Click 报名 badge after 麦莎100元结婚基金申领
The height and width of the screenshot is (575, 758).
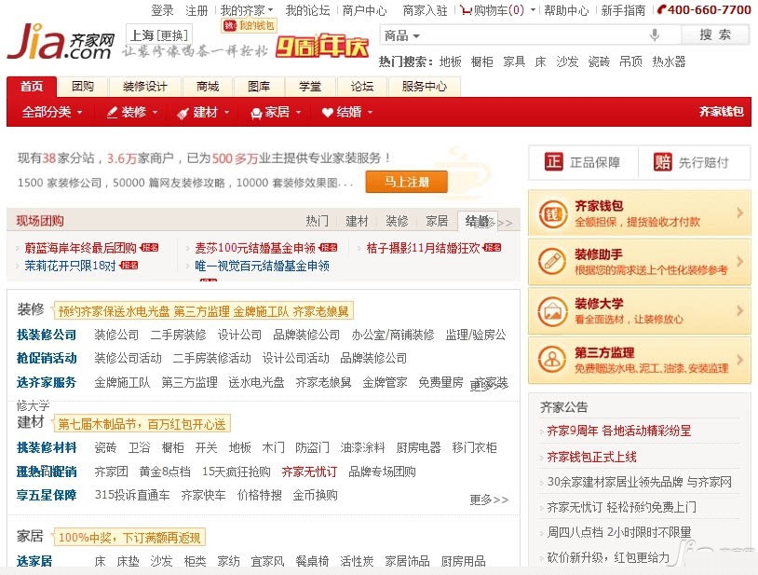[328, 248]
